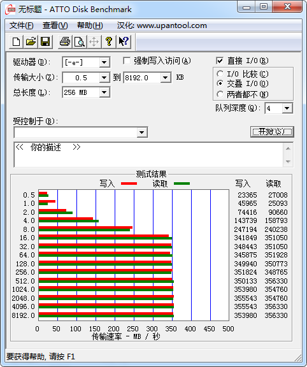Print results with the printer icon
The image size is (307, 367).
tap(65, 42)
